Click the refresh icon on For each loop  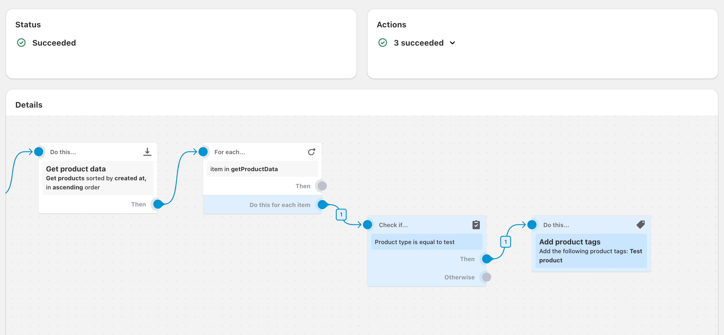coord(312,152)
